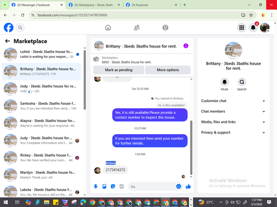Click the $950 listing link in chat header
The height and width of the screenshot is (207, 277).
126,62
